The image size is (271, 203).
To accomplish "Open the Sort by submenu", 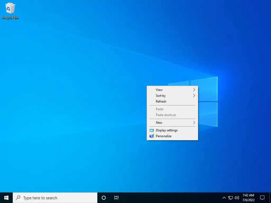I will (172, 96).
